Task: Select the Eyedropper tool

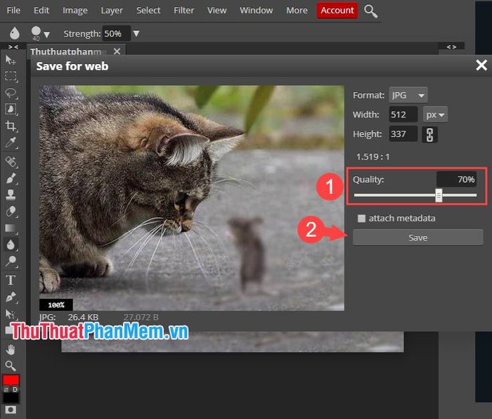Action: (11, 143)
